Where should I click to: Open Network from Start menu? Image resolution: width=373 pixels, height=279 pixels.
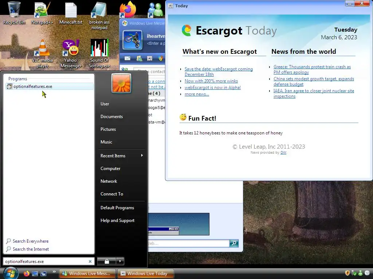click(x=109, y=181)
